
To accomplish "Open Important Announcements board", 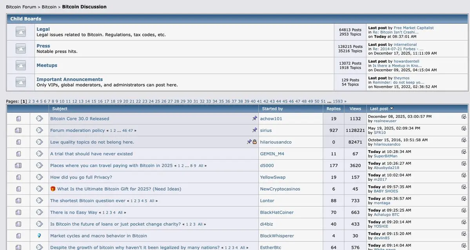I will click(x=69, y=79).
